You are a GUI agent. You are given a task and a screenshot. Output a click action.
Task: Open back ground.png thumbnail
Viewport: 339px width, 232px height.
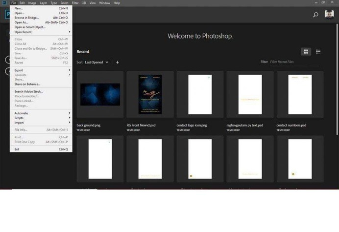click(x=100, y=94)
